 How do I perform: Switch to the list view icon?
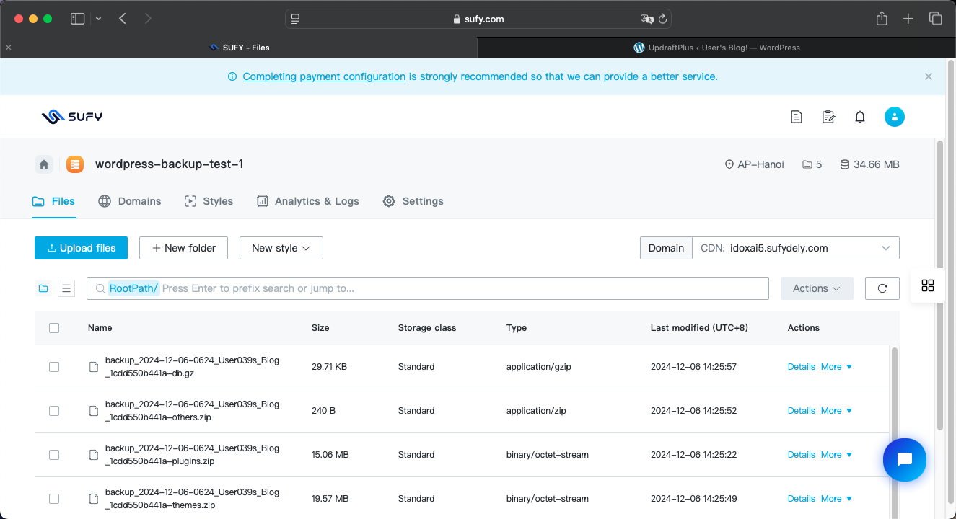66,288
